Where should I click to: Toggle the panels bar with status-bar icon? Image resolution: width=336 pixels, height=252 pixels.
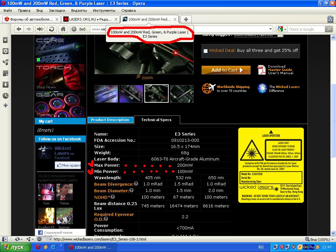coord(5,239)
